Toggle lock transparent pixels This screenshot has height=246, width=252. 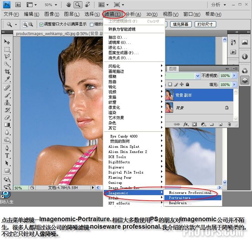170,85
